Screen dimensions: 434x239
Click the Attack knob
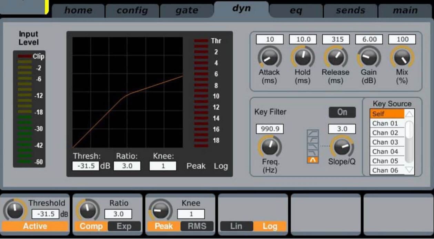click(x=270, y=57)
